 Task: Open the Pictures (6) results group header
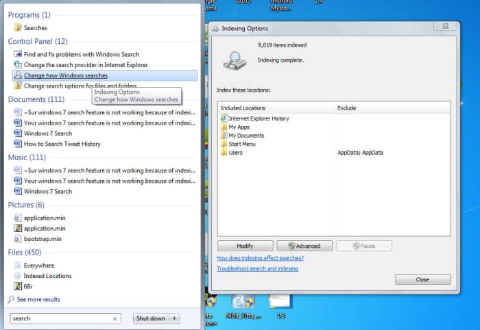click(x=26, y=205)
